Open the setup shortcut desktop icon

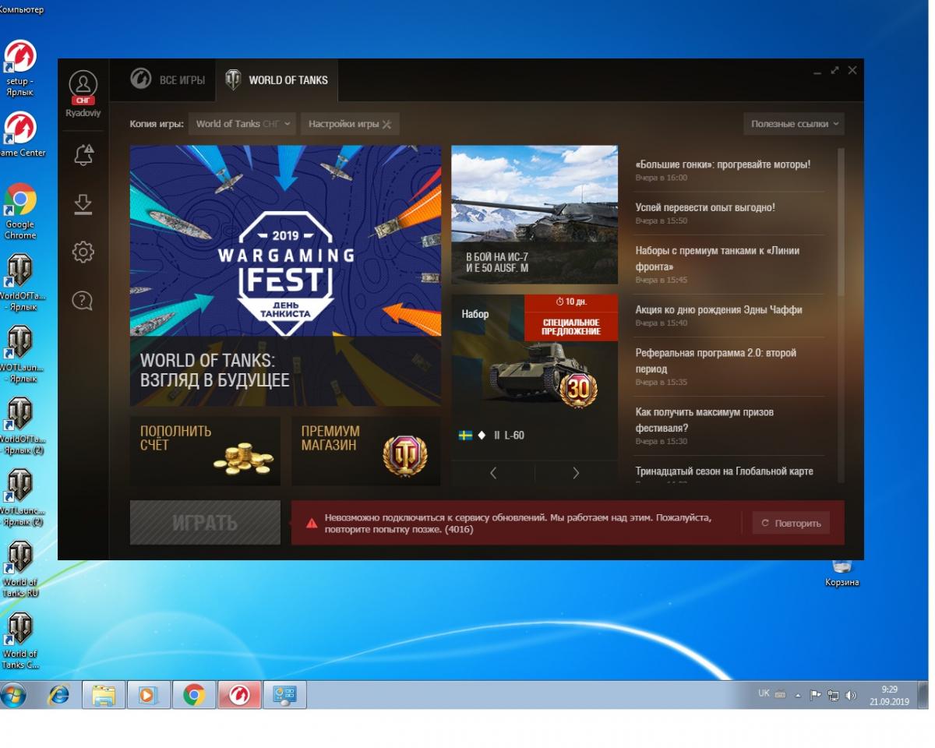(x=20, y=66)
